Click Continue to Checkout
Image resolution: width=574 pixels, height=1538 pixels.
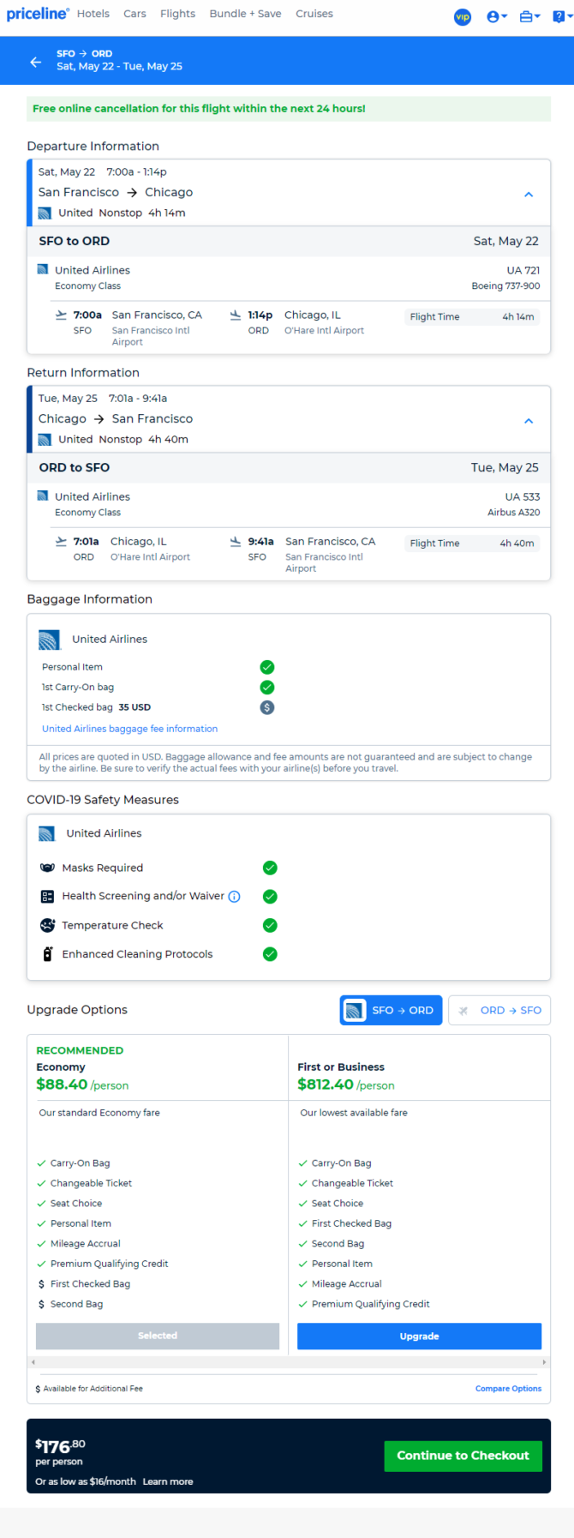coord(463,1456)
